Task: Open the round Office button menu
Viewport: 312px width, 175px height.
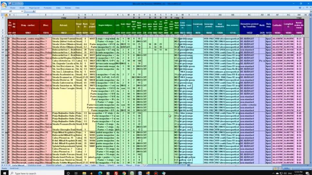Action: (x=4, y=5)
